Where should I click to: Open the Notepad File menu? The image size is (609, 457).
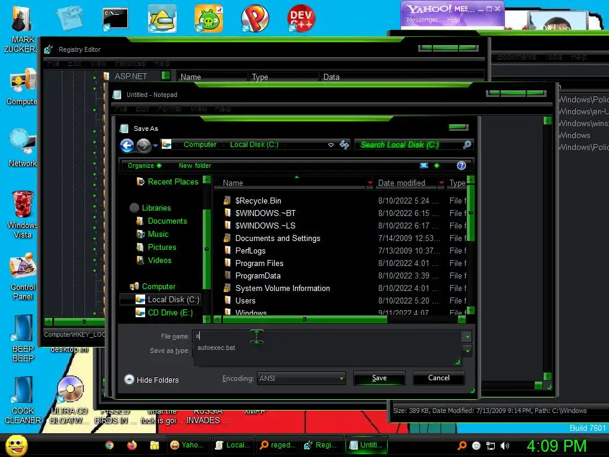[121, 109]
